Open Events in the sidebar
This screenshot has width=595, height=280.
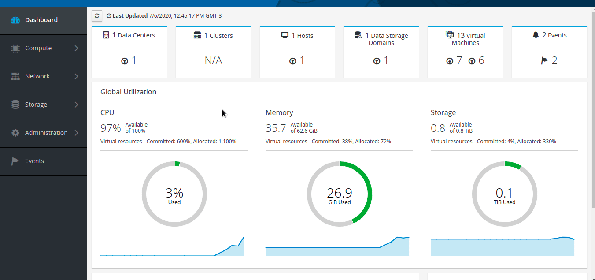(x=34, y=161)
